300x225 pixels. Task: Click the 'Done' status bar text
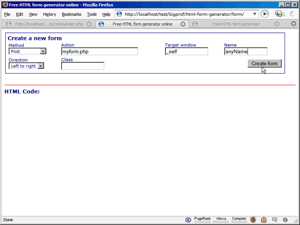(x=8, y=220)
